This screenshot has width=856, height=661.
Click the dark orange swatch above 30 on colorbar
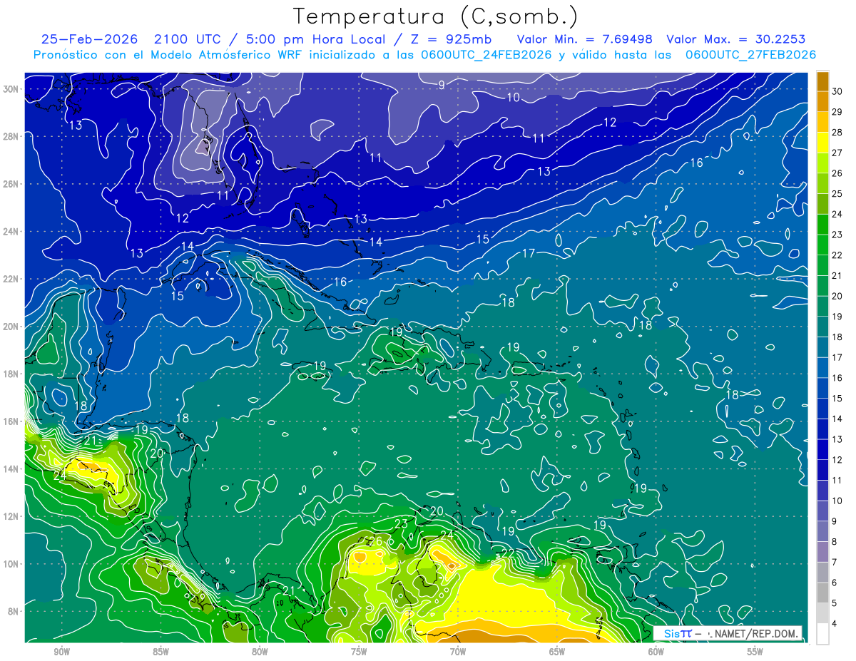point(822,81)
